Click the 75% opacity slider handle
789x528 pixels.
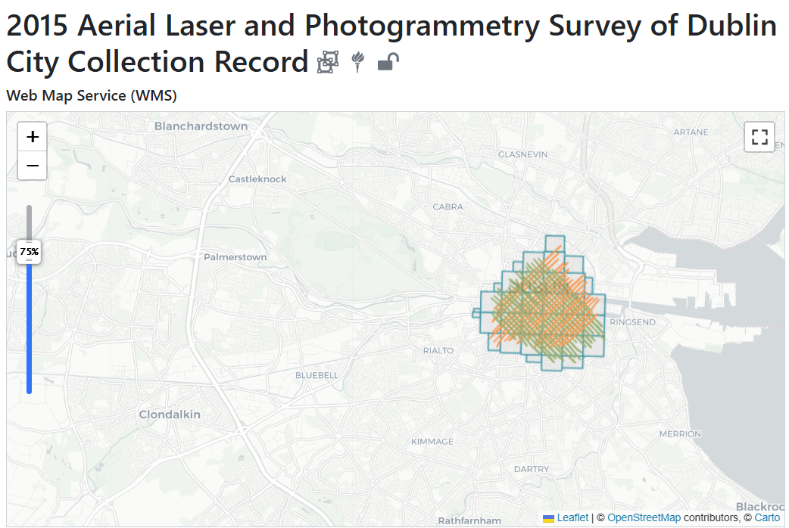point(30,251)
